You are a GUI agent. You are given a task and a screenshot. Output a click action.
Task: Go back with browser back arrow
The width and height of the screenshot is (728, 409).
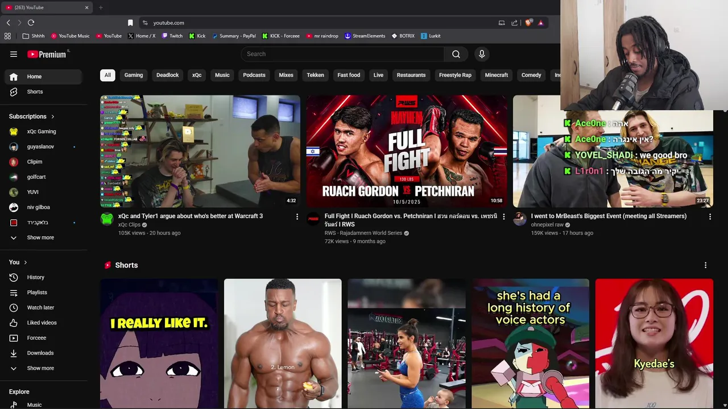pyautogui.click(x=8, y=23)
